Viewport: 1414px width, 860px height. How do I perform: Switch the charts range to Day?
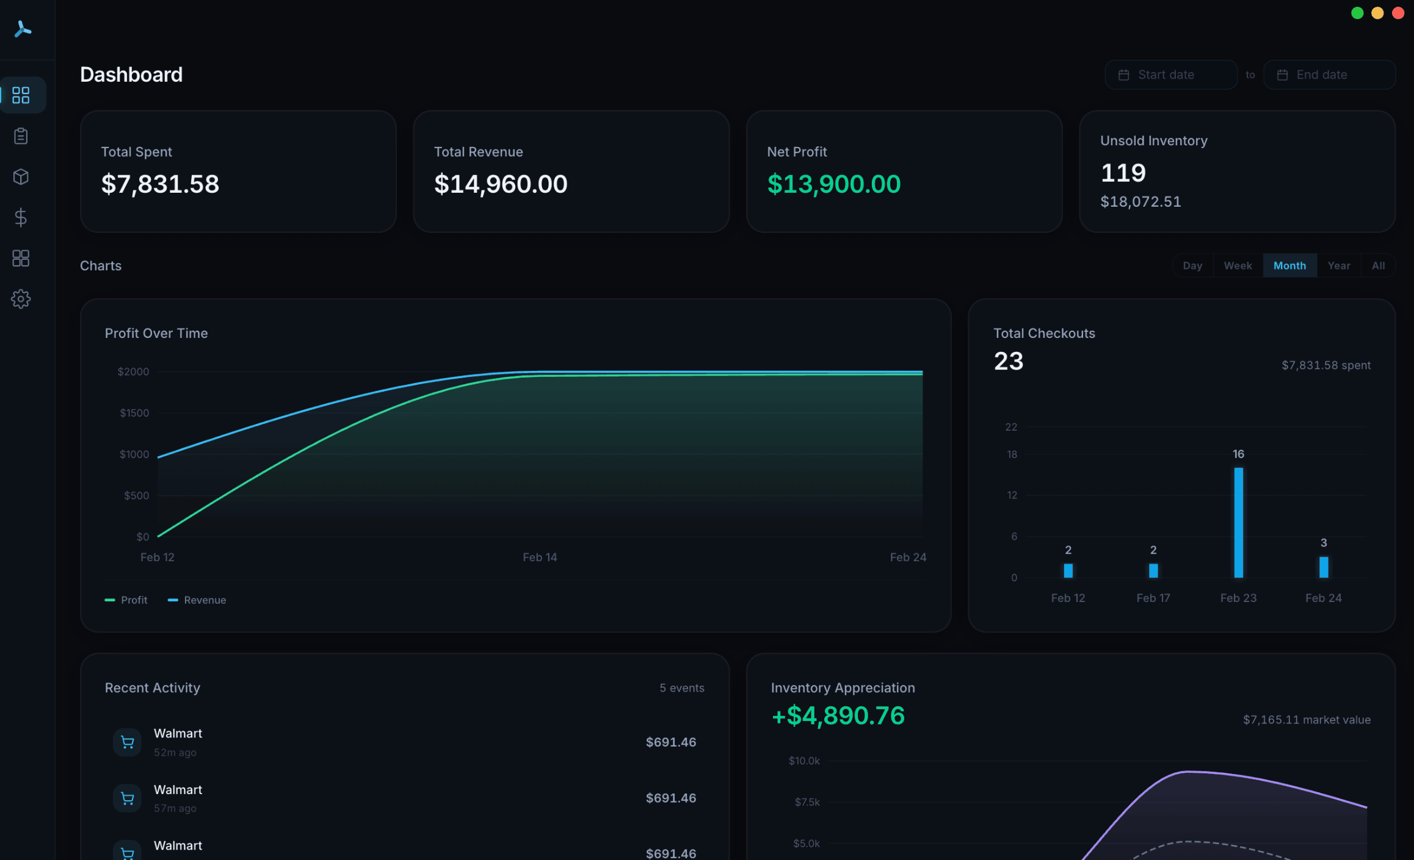pos(1192,266)
